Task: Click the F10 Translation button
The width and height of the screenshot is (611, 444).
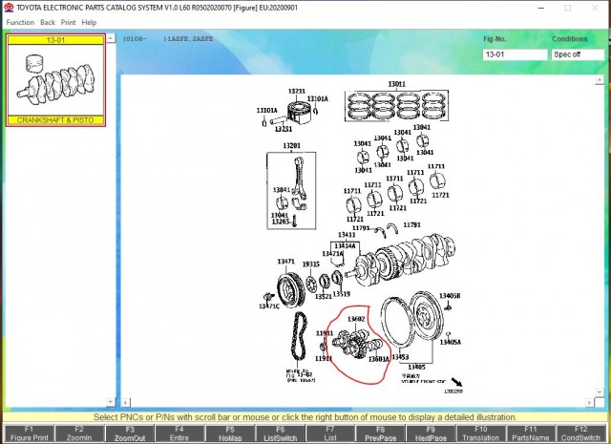Action: coord(480,433)
